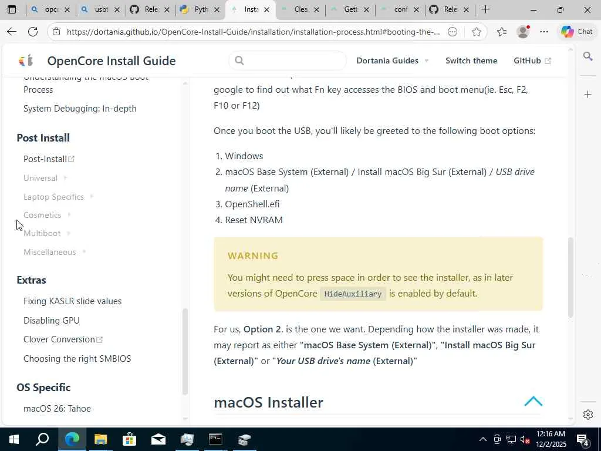Open a new browser tab
The width and height of the screenshot is (601, 451).
485,9
